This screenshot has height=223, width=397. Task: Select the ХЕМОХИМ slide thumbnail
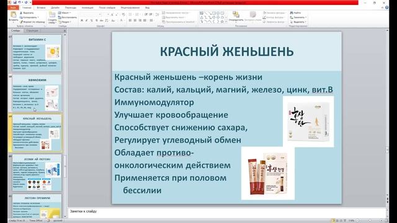click(x=37, y=93)
